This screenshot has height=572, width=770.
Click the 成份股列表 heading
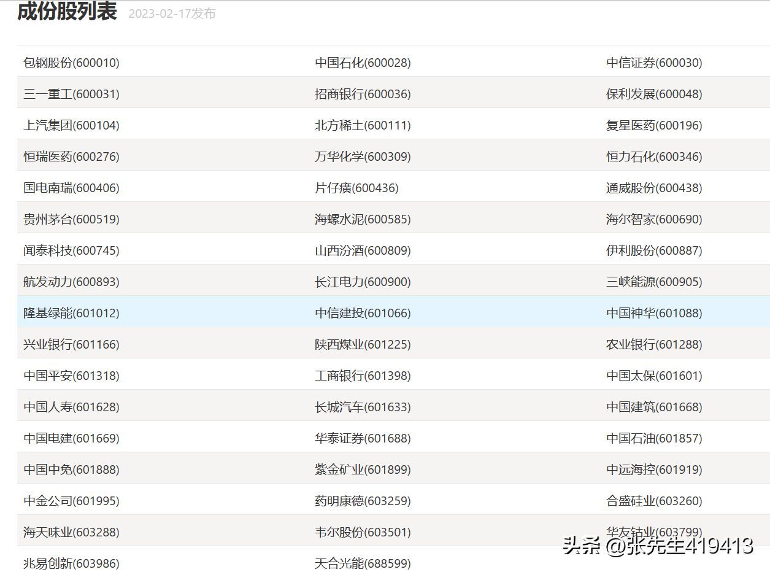67,12
